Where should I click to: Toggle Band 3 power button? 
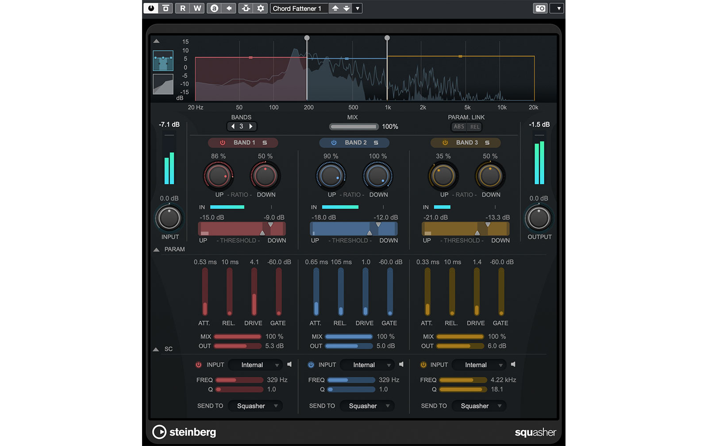pos(445,143)
